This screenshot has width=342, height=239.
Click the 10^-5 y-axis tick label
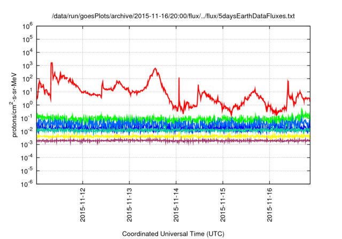27,171
